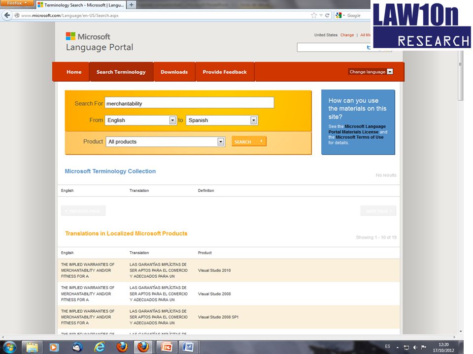Click the Google search engine icon

coord(339,15)
